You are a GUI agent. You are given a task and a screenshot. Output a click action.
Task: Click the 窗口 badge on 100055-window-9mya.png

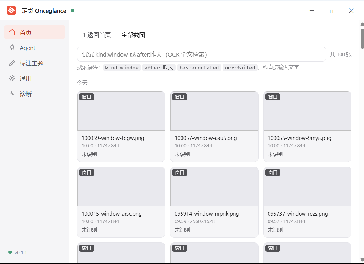tap(273, 97)
